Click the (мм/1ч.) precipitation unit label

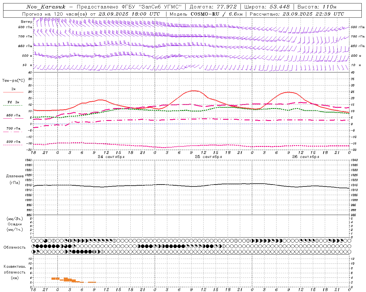click(x=15, y=230)
